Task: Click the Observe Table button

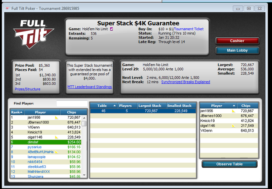Action: (229, 164)
